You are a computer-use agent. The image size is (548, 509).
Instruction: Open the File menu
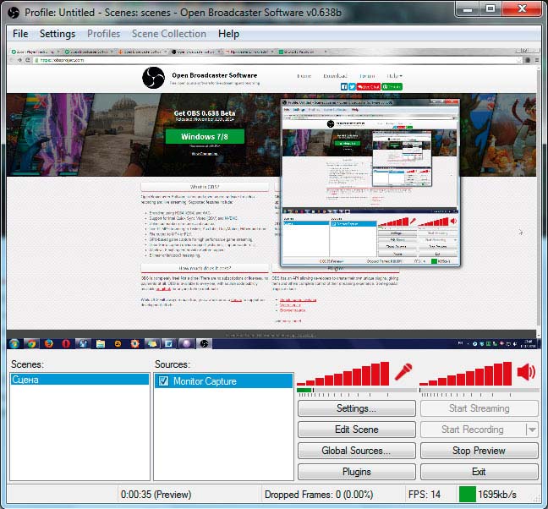coord(20,34)
